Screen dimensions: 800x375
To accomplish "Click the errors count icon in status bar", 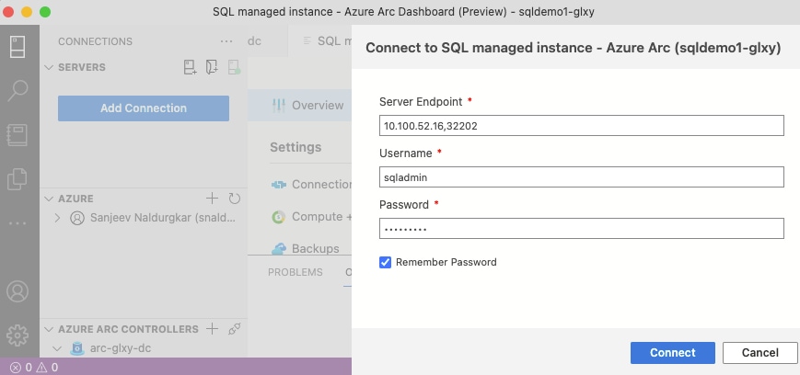I will tap(16, 367).
